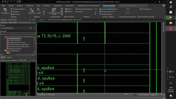
Task: Open the Windows Start button
Action: click(171, 2)
